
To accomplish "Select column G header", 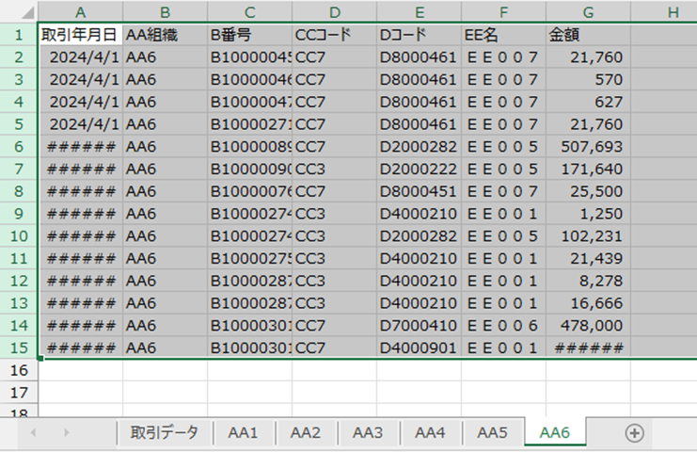I will [x=588, y=11].
